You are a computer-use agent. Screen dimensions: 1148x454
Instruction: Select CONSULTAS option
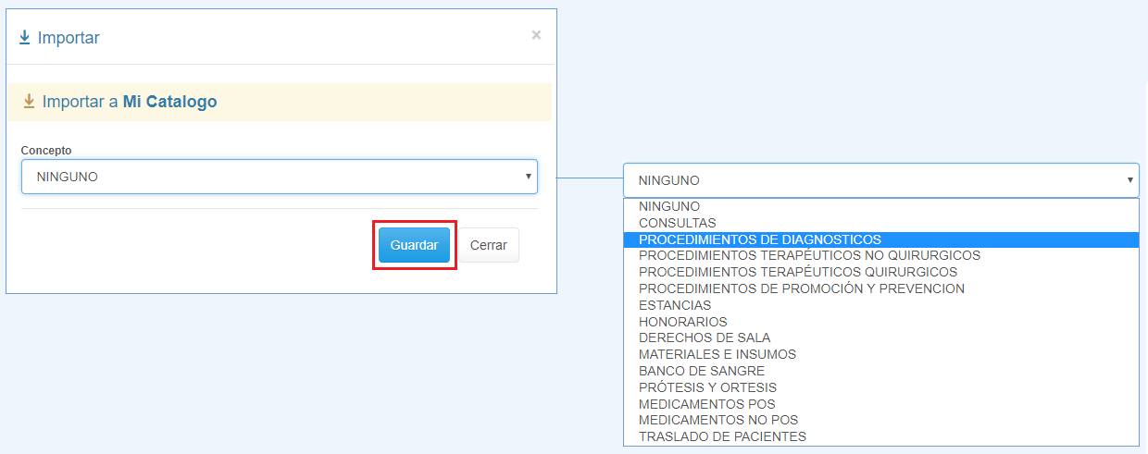[x=677, y=223]
